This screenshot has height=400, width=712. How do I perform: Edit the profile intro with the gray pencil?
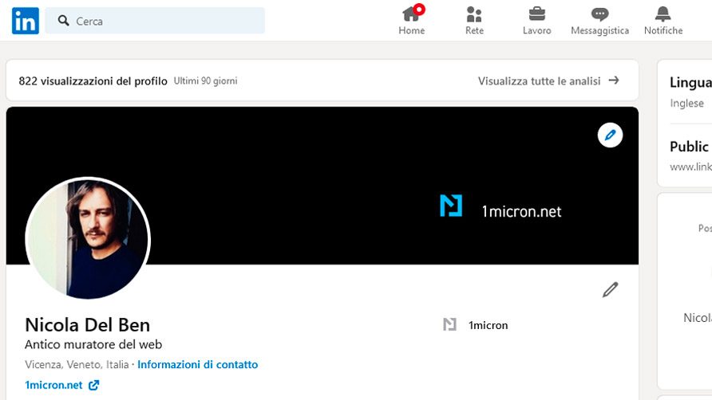[x=610, y=289]
